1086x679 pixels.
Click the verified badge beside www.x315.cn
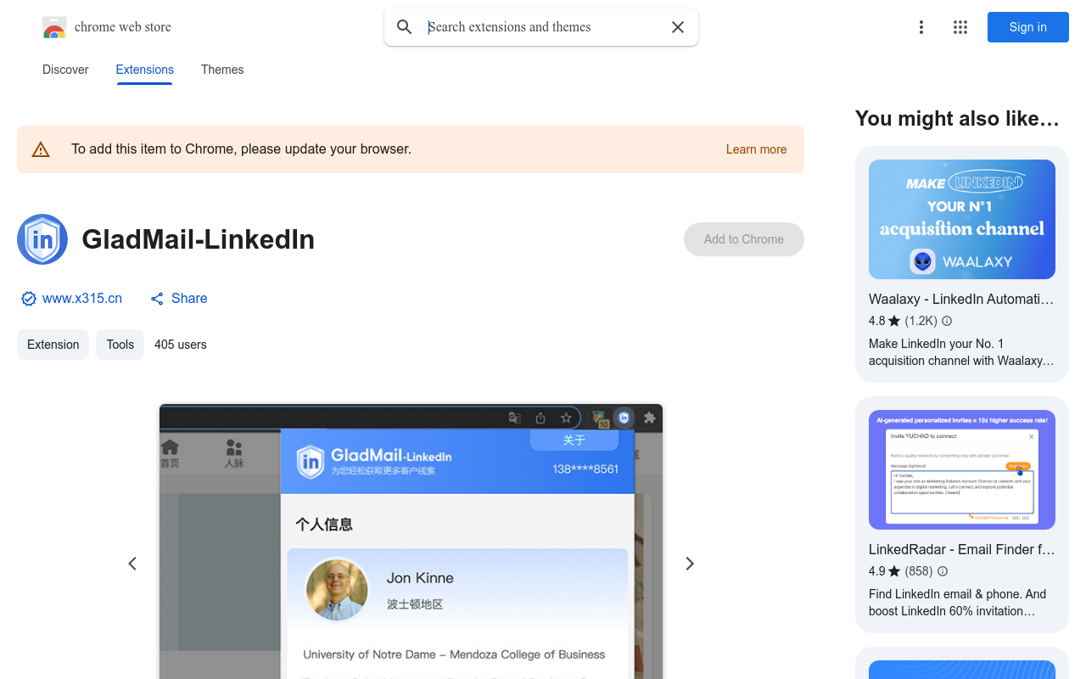(29, 299)
